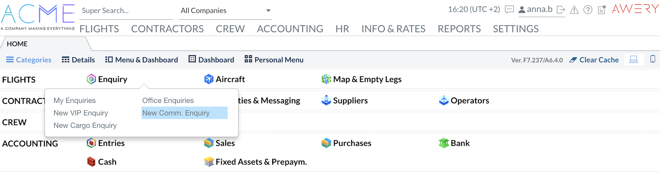Open Map & Empty Legs icon
Image resolution: width=660 pixels, height=172 pixels.
[326, 79]
